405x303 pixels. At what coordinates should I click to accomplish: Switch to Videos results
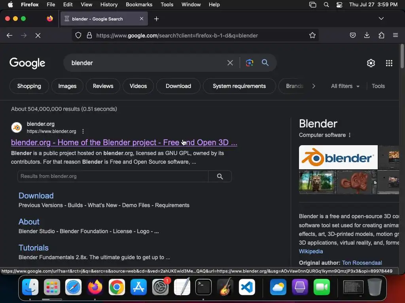tap(138, 86)
